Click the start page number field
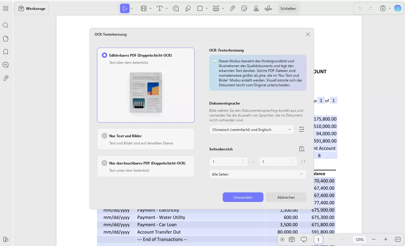The height and width of the screenshot is (246, 405). (x=226, y=162)
